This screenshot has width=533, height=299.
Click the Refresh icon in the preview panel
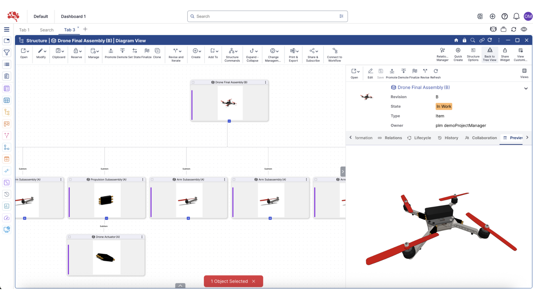pyautogui.click(x=436, y=73)
